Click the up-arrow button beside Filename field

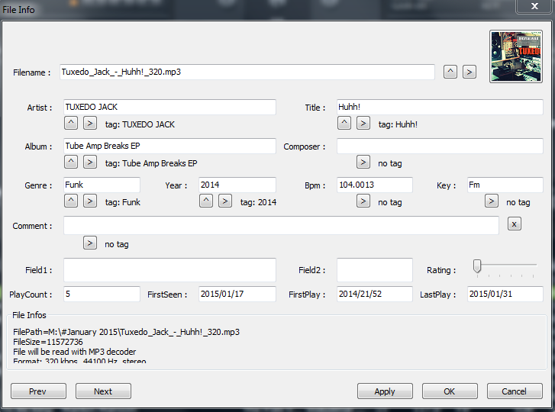pyautogui.click(x=450, y=72)
